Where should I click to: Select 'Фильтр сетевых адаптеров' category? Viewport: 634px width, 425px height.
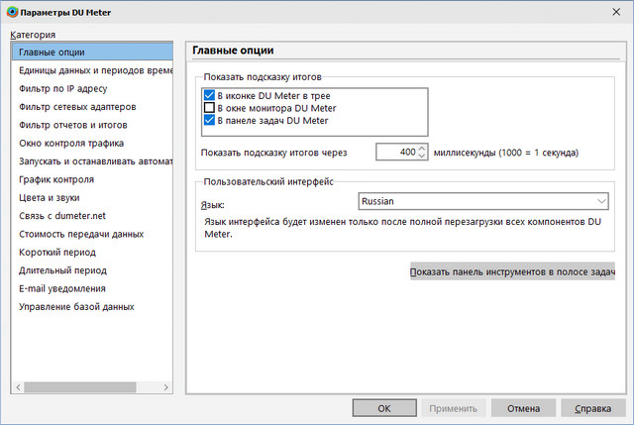pyautogui.click(x=76, y=106)
